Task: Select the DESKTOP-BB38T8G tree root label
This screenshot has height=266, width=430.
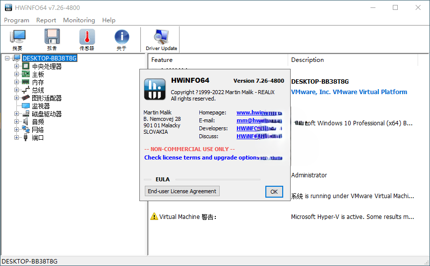Action: pyautogui.click(x=50, y=58)
